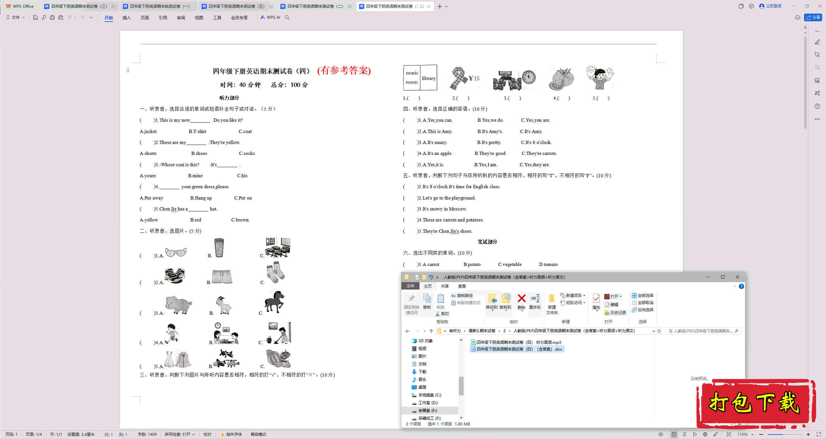Select the cursor selection icon in right sidebar
The image size is (826, 439).
pyautogui.click(x=817, y=55)
